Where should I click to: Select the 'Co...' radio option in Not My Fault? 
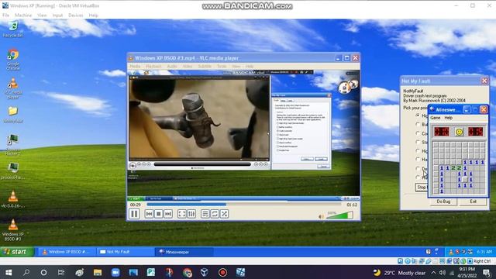point(418,133)
